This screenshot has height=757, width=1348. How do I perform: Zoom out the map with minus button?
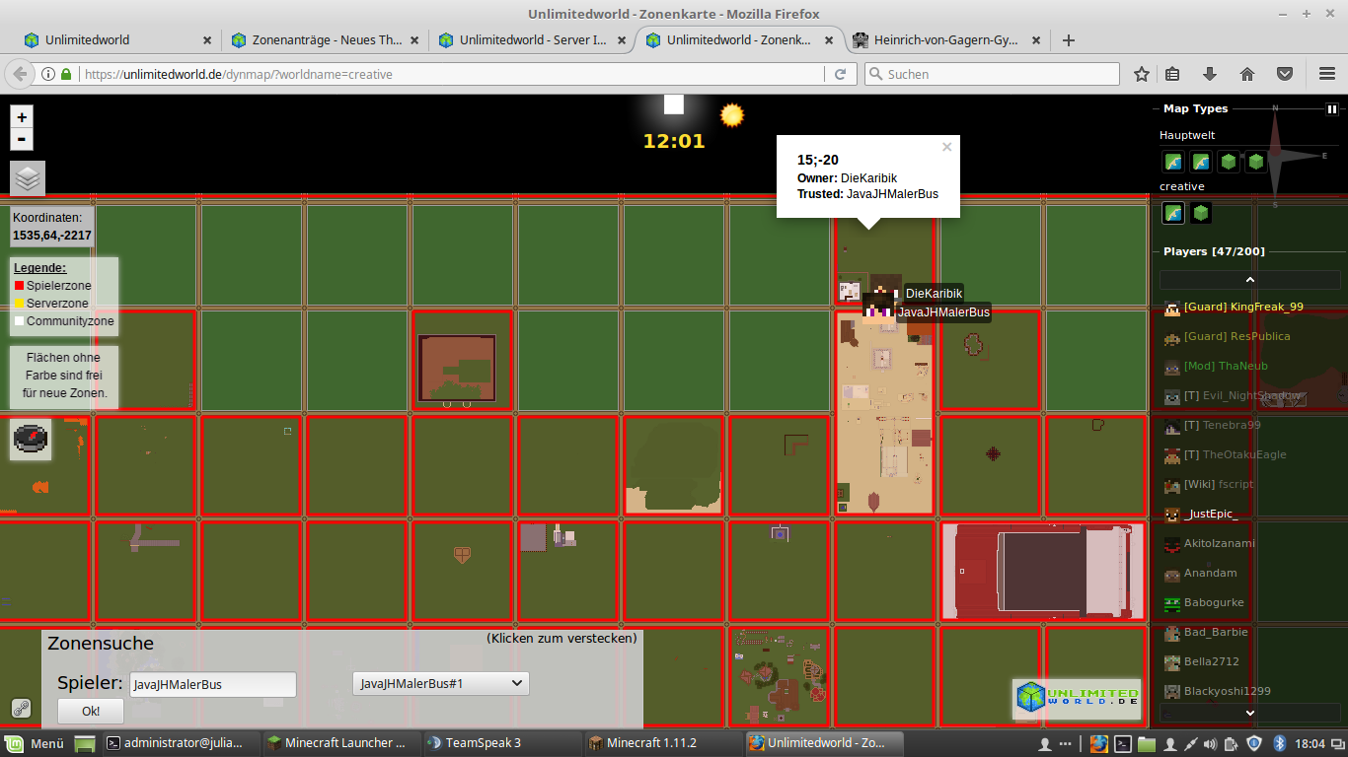tap(22, 139)
